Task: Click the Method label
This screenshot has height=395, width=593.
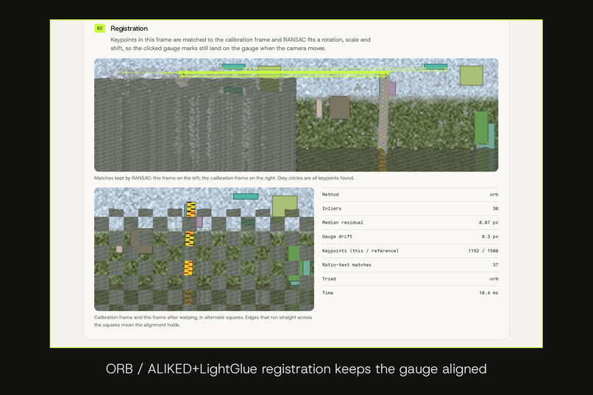Action: [x=330, y=195]
